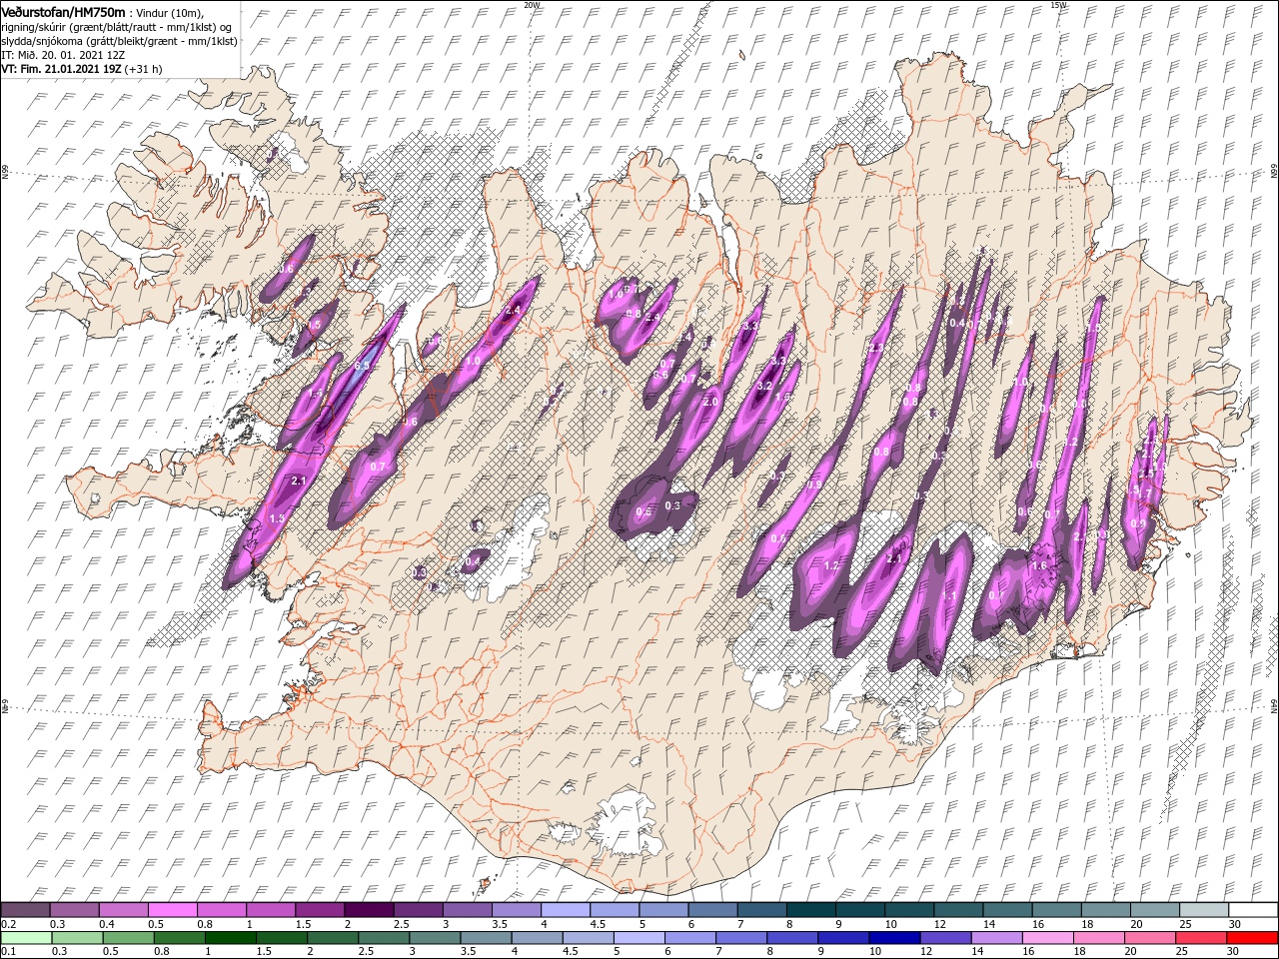Select pale green bottom-row swatch 0.1 to 0.3
1279x959 pixels.
pyautogui.click(x=26, y=938)
